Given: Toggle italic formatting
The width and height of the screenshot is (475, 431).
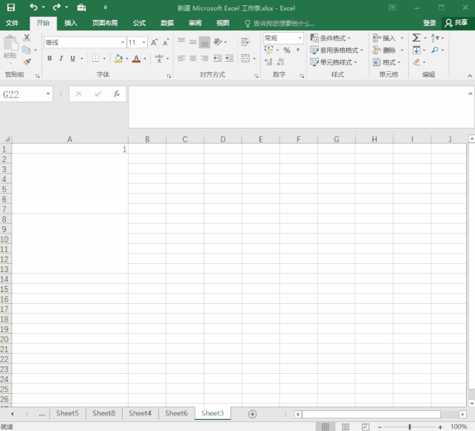Looking at the screenshot, I should pyautogui.click(x=61, y=59).
